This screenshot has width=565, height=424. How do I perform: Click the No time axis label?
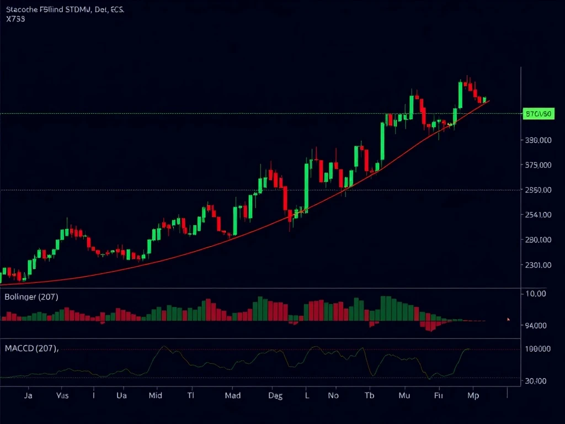point(333,395)
